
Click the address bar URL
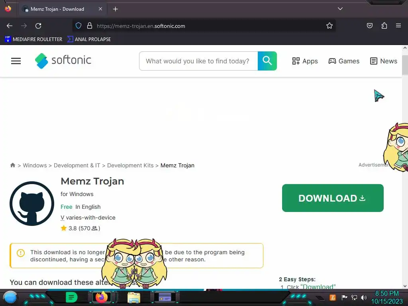[141, 26]
